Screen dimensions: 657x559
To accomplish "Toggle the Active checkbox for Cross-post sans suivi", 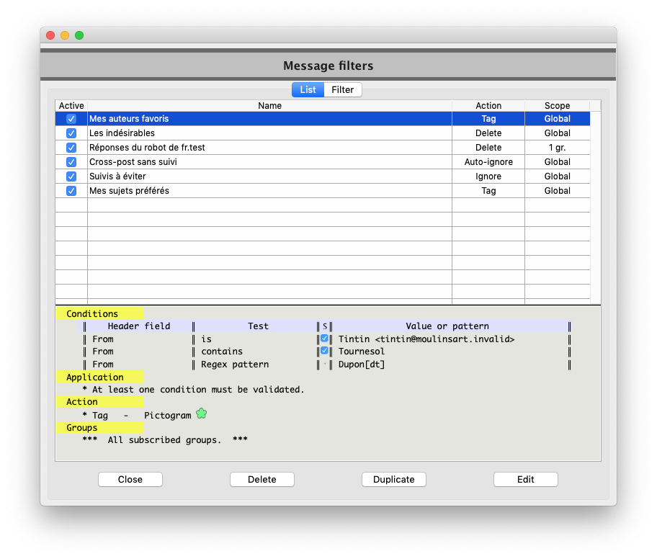I will 71,162.
